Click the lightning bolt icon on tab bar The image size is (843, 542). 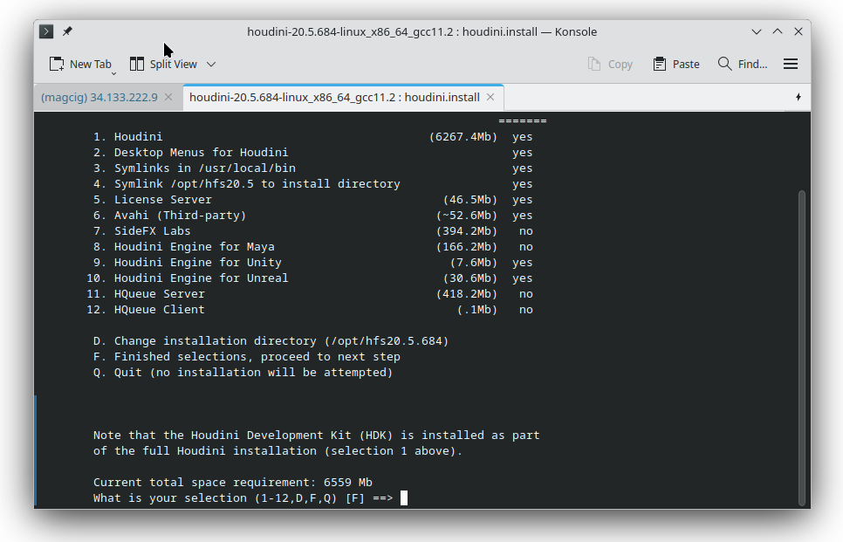798,98
